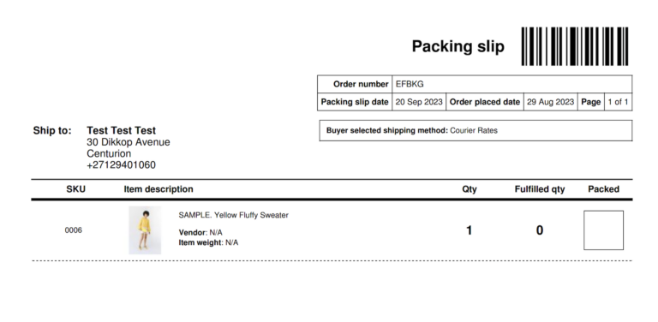The image size is (658, 322).
Task: Click the Yellow Fluffy Sweater product thumbnail
Action: point(145,230)
